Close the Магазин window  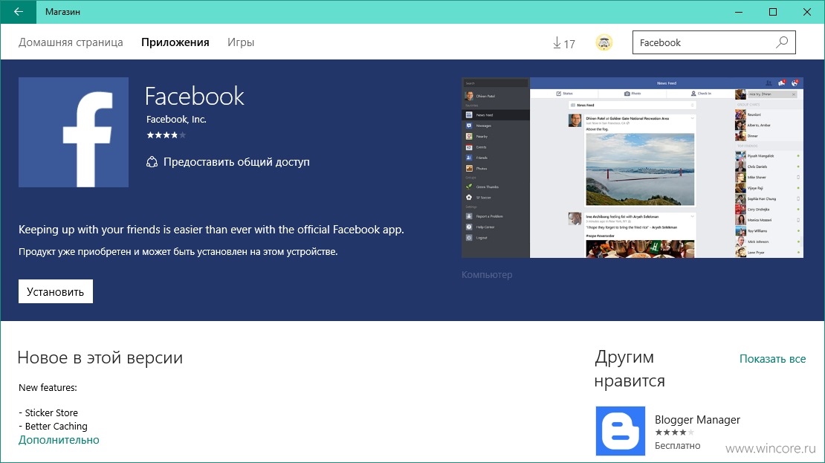(x=807, y=12)
